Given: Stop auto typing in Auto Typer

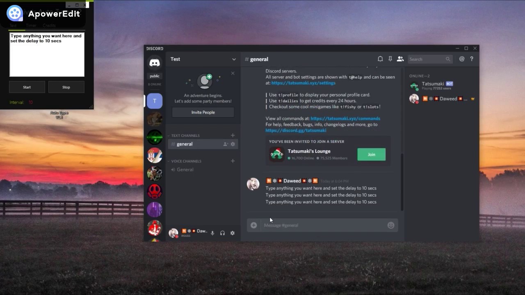Looking at the screenshot, I should click(x=66, y=87).
